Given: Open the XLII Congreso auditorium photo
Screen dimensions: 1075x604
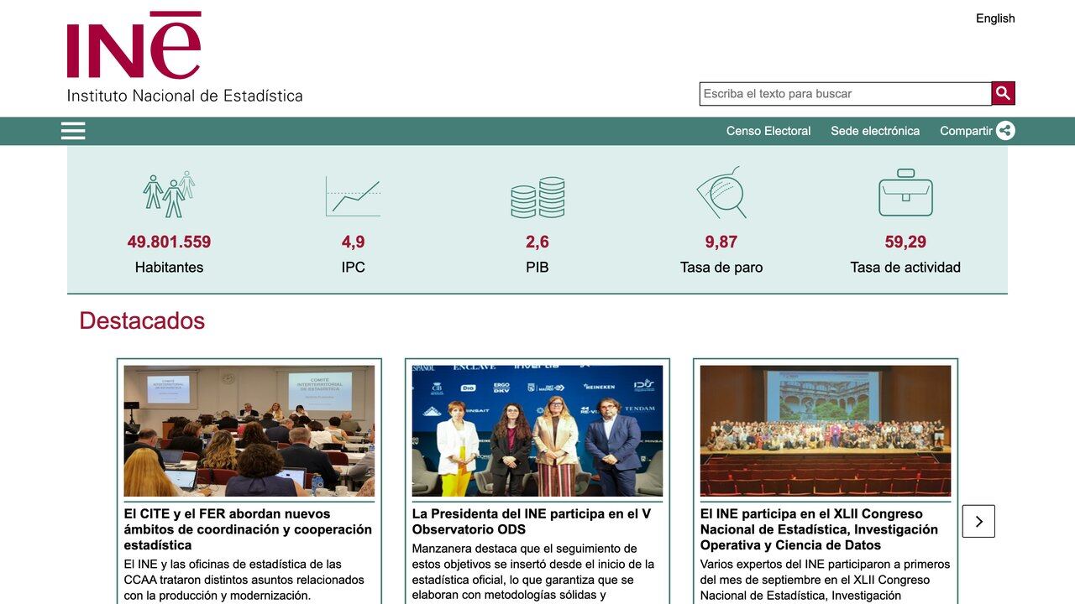Looking at the screenshot, I should (x=826, y=431).
